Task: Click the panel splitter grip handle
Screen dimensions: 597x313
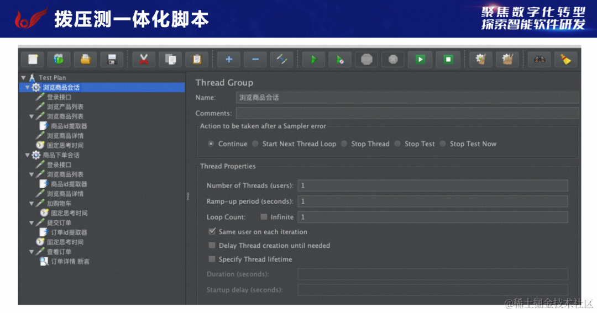Action: click(x=188, y=196)
